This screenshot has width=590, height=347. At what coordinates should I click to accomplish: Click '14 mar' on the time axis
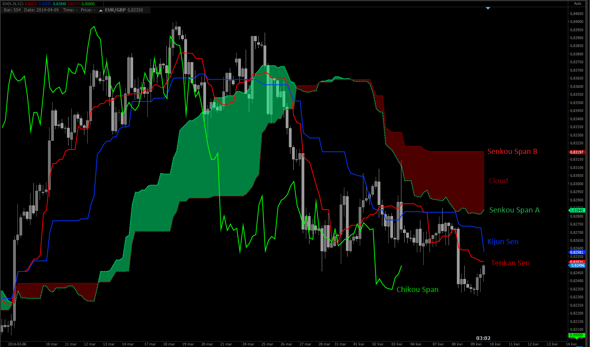(x=128, y=344)
